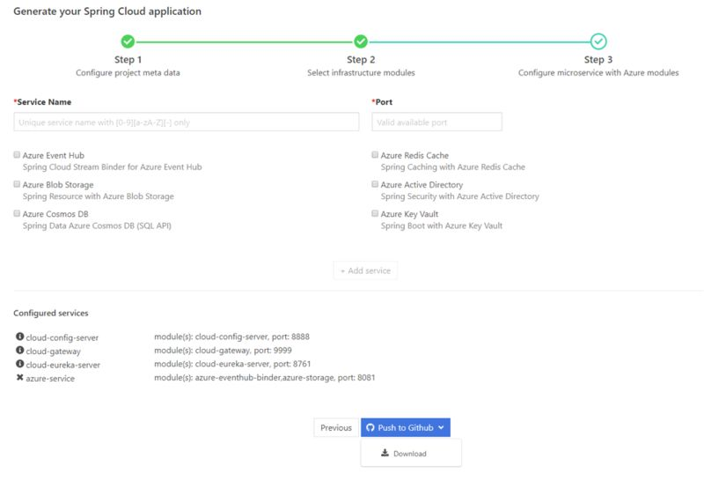This screenshot has height=481, width=704.
Task: Click the Add service button
Action: (x=365, y=270)
